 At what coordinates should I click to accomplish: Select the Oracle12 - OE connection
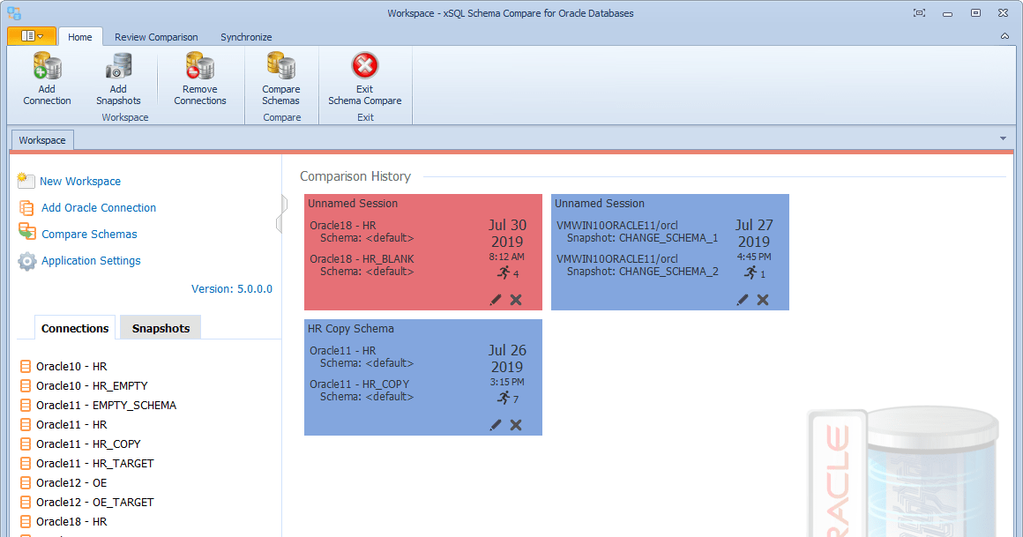pos(71,483)
